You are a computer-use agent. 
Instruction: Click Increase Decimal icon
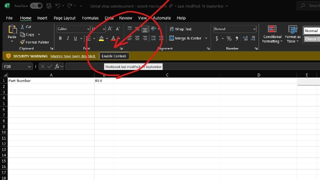click(245, 38)
